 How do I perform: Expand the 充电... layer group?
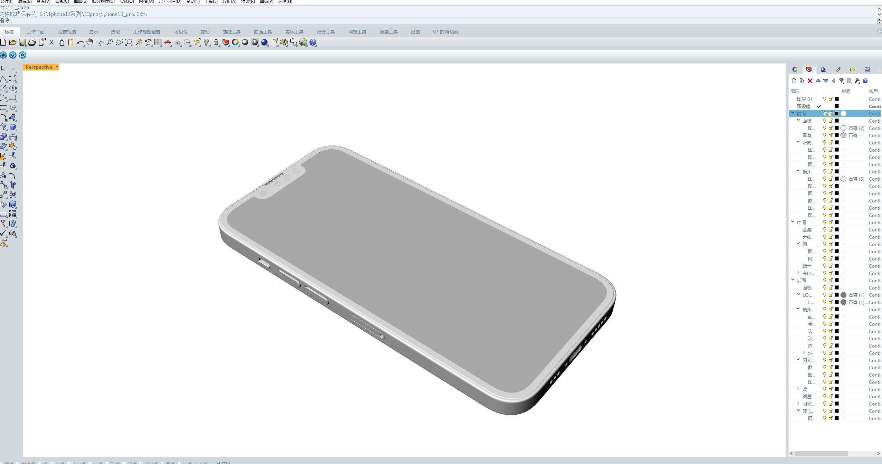[798, 273]
